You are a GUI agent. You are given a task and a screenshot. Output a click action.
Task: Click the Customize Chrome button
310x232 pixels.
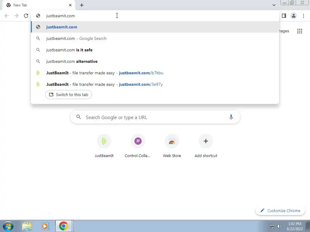tap(280, 211)
